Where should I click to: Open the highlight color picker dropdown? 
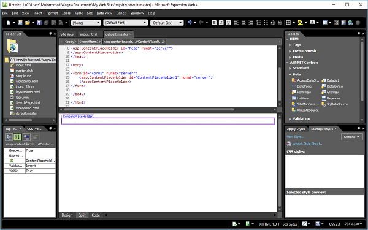tap(305, 23)
